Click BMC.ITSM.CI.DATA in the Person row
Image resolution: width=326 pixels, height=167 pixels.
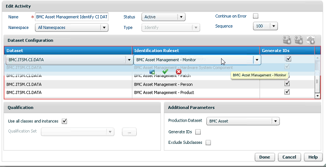tap(24, 84)
